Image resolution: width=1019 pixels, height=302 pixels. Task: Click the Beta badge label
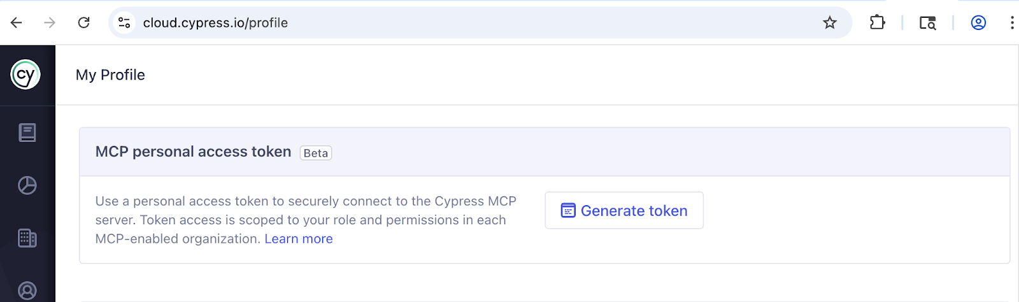(x=316, y=153)
